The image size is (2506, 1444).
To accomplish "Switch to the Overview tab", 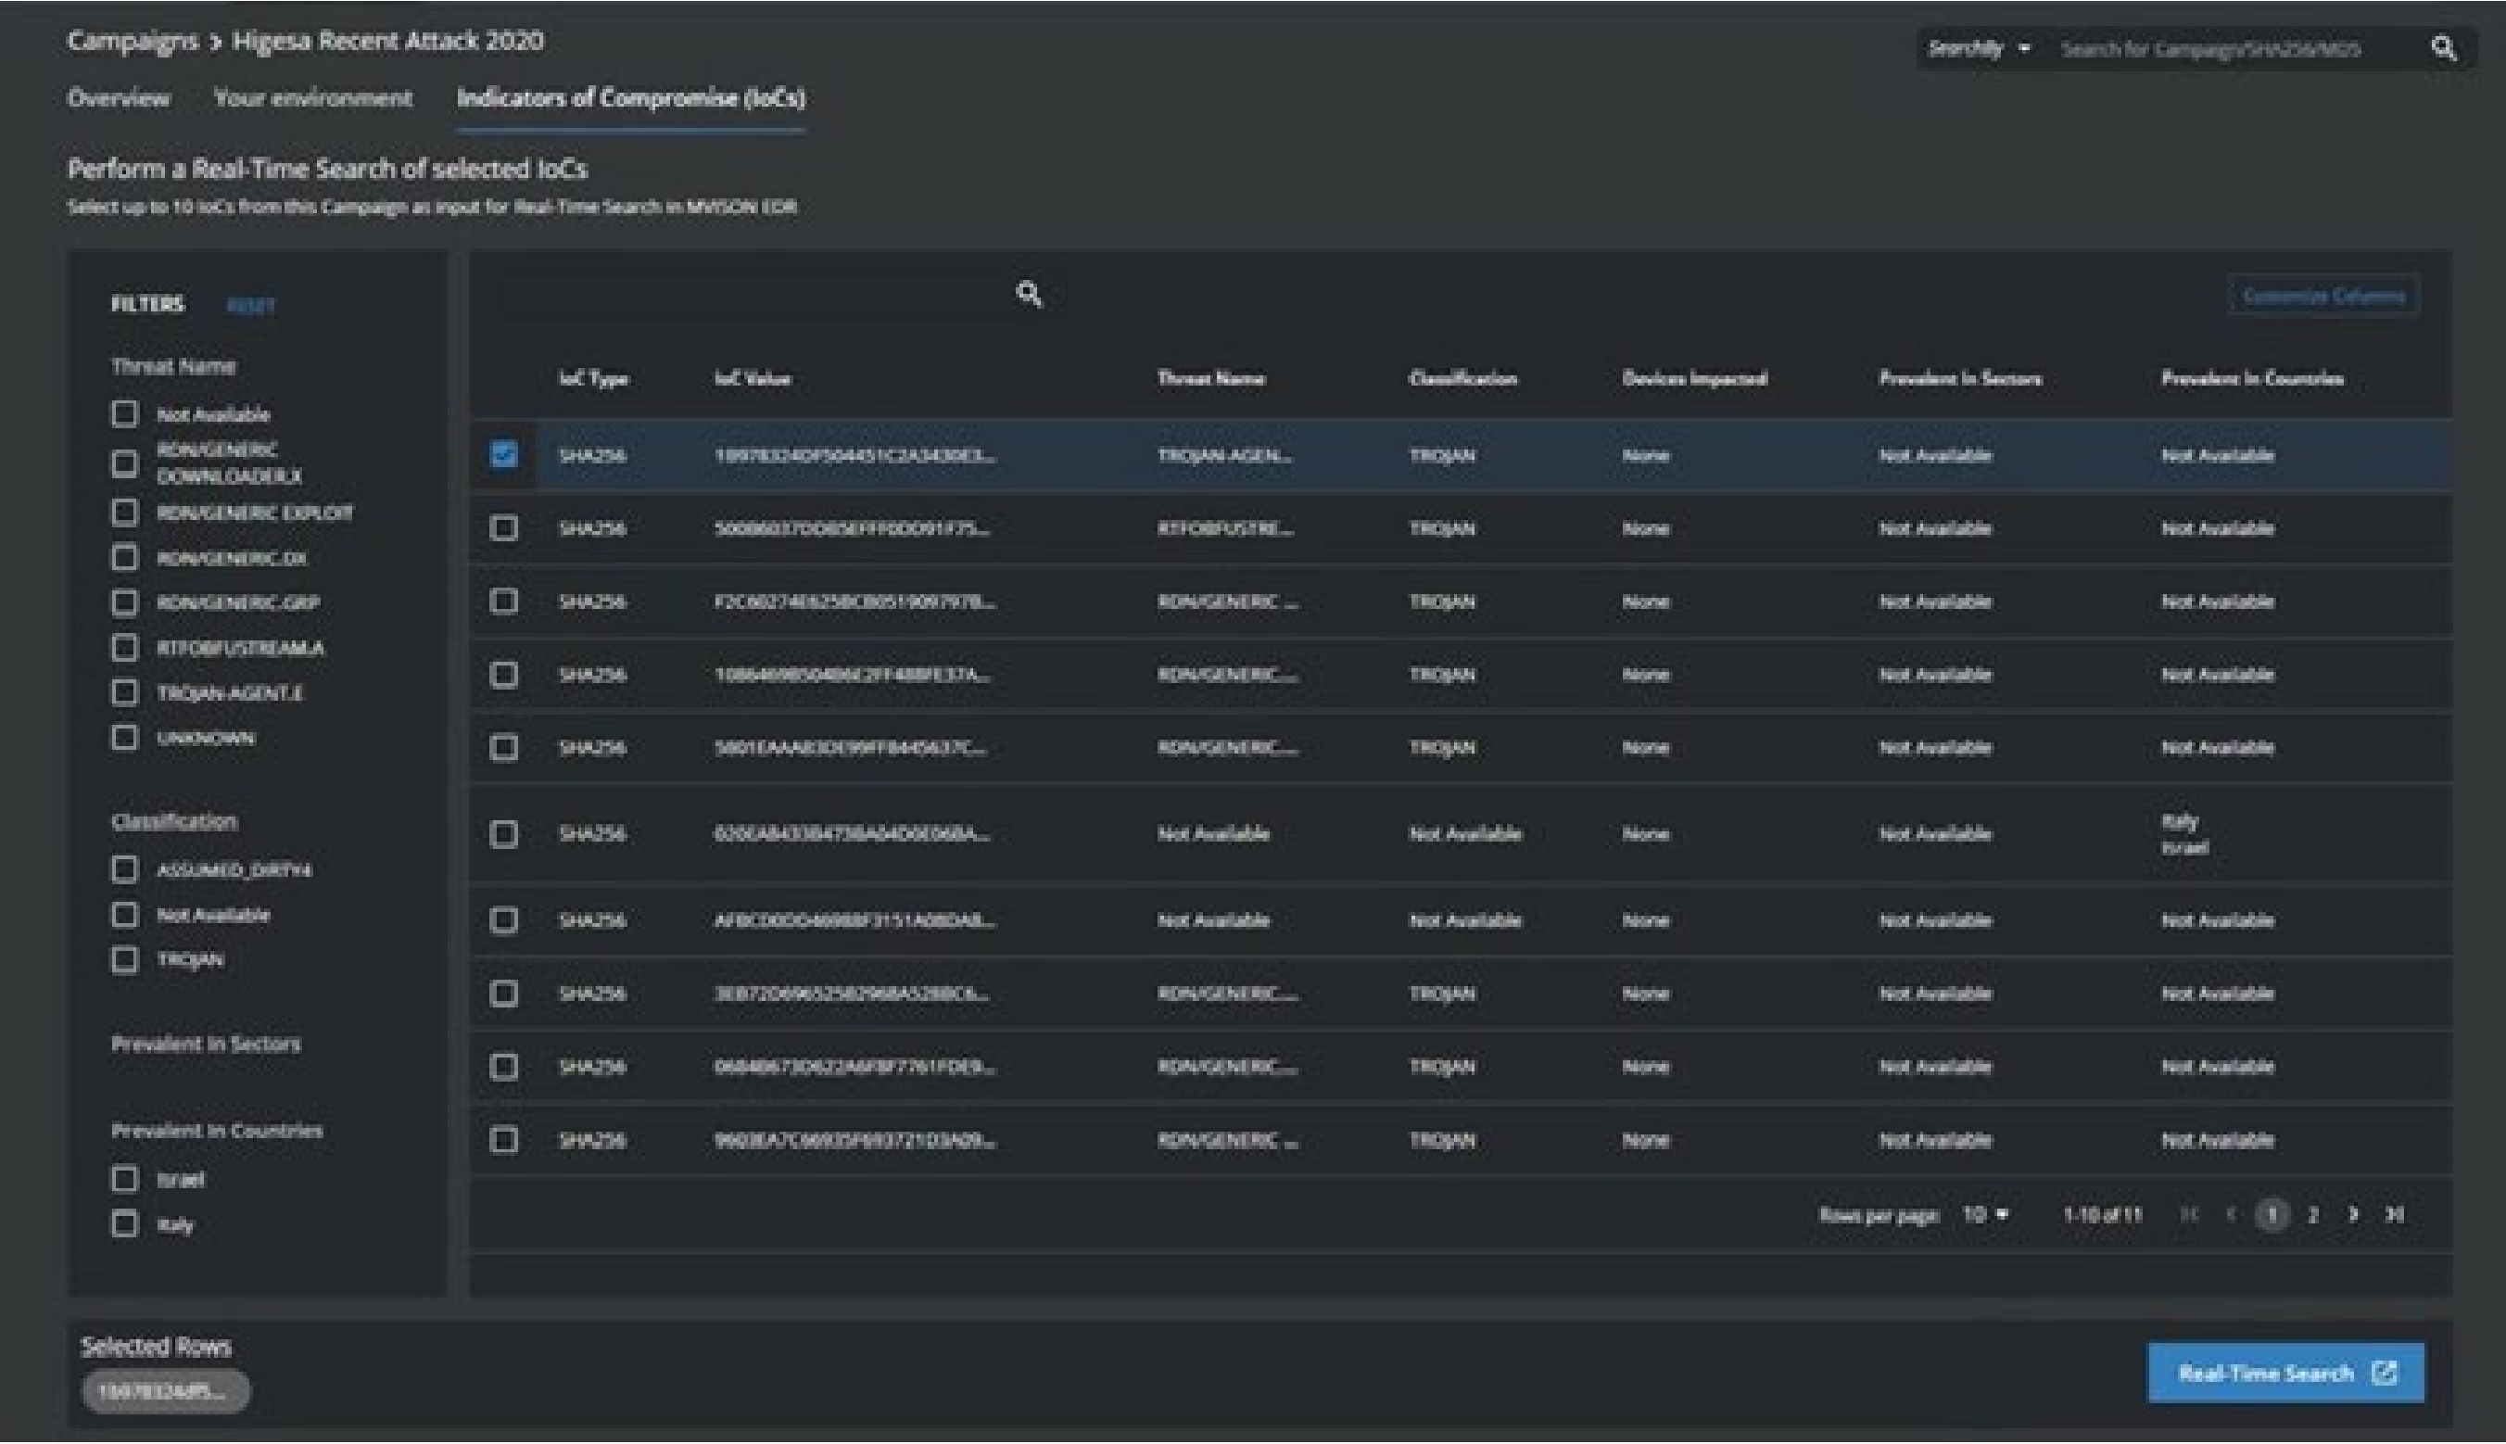I will [118, 98].
